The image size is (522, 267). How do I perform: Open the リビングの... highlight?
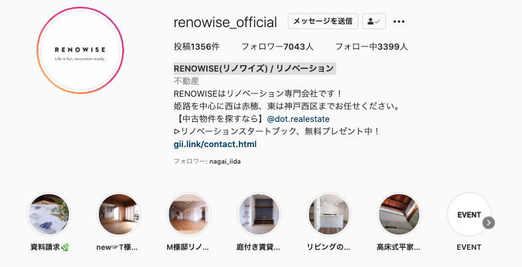(329, 215)
